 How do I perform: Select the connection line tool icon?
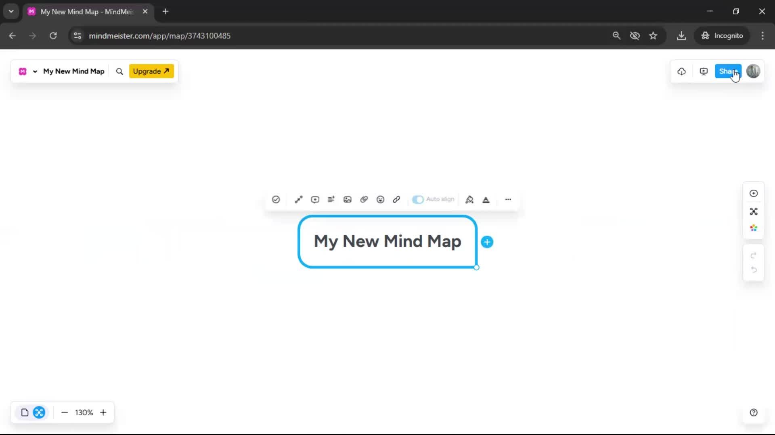pyautogui.click(x=298, y=199)
